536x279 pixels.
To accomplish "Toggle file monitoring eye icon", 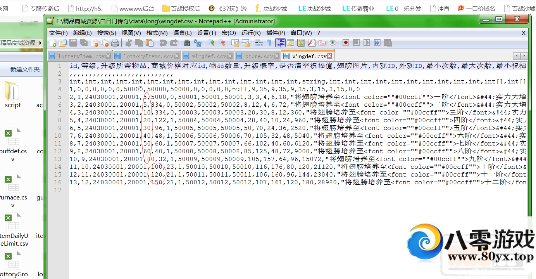I will click(x=333, y=43).
